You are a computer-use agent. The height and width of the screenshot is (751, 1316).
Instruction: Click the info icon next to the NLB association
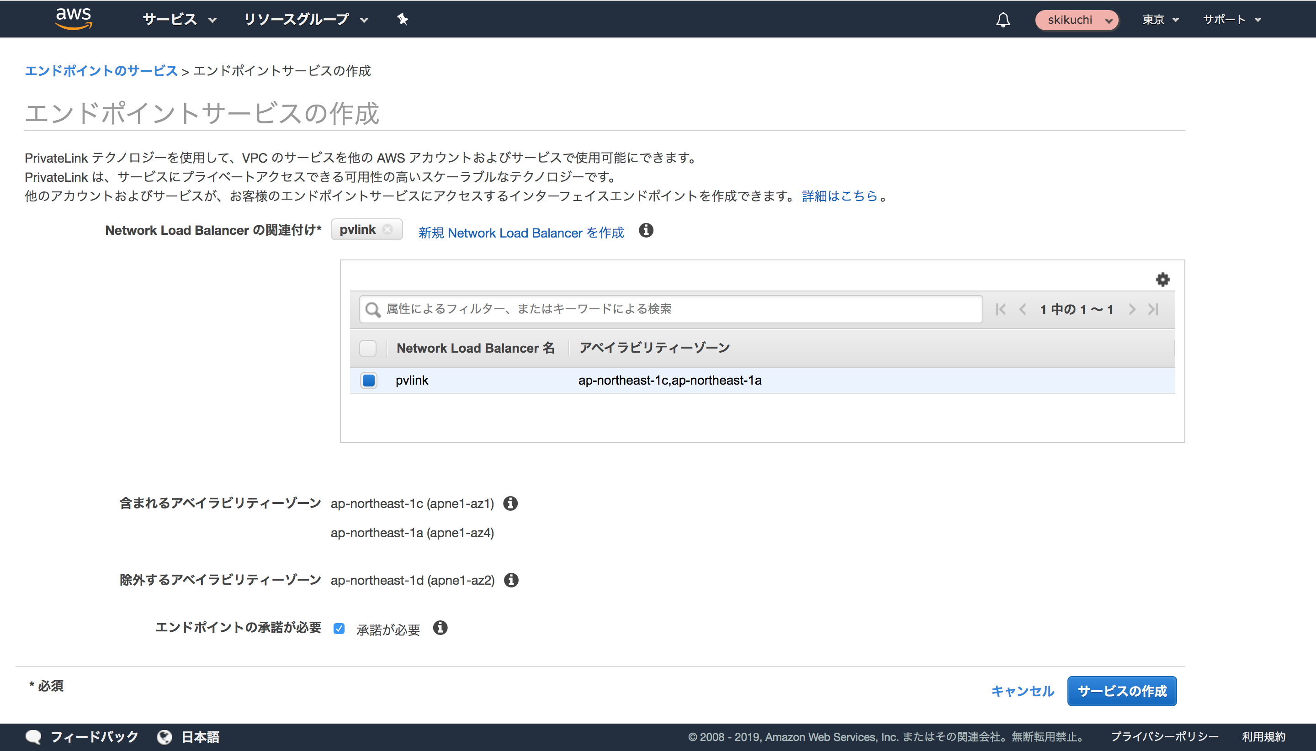click(x=647, y=231)
